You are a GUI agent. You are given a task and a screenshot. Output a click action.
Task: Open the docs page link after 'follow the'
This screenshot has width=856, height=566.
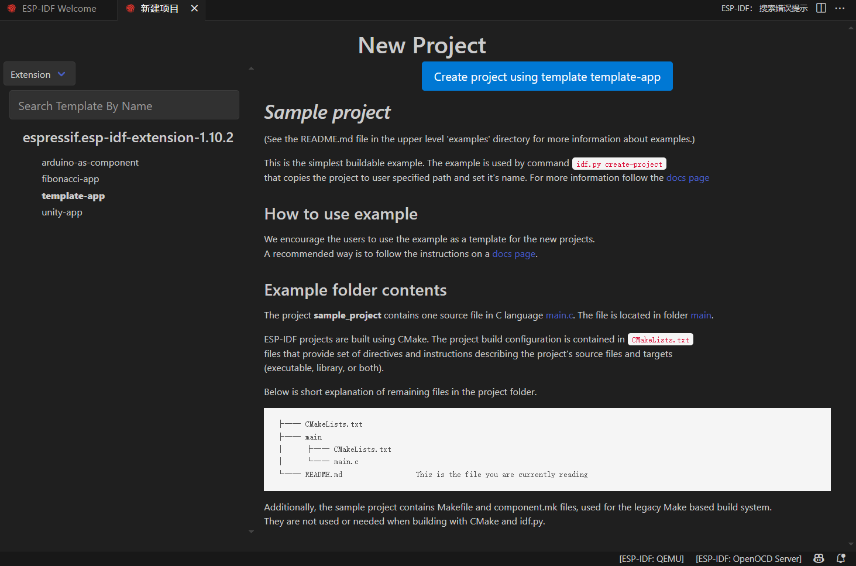click(687, 178)
